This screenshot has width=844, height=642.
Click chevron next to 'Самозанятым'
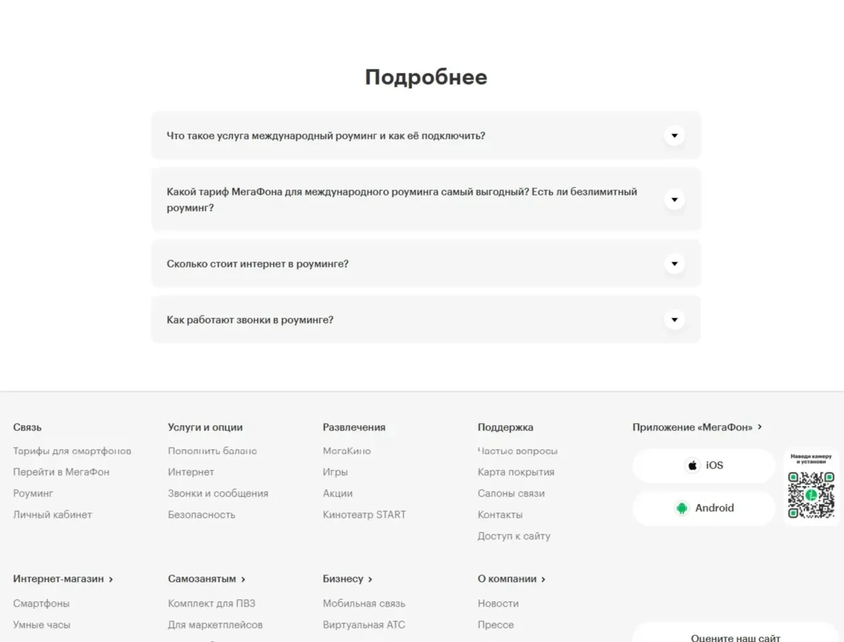point(243,579)
